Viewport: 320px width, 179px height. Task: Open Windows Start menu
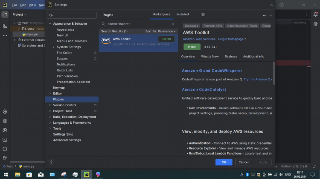(x=6, y=174)
